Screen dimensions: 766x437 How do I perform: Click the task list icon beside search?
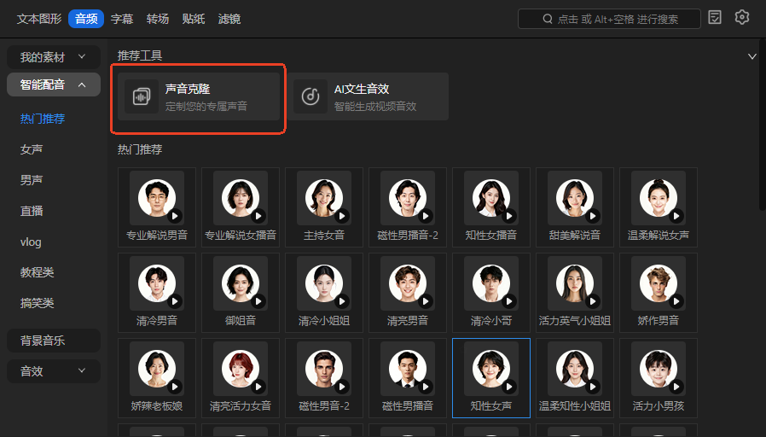click(x=715, y=18)
